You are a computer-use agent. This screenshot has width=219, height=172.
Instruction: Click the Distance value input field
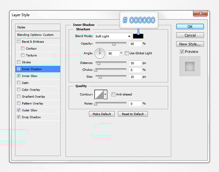tap(135, 63)
